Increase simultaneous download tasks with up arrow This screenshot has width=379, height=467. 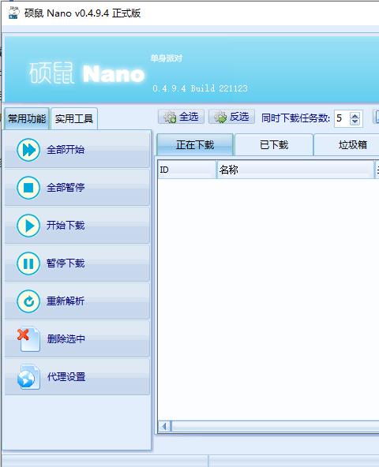(x=355, y=115)
